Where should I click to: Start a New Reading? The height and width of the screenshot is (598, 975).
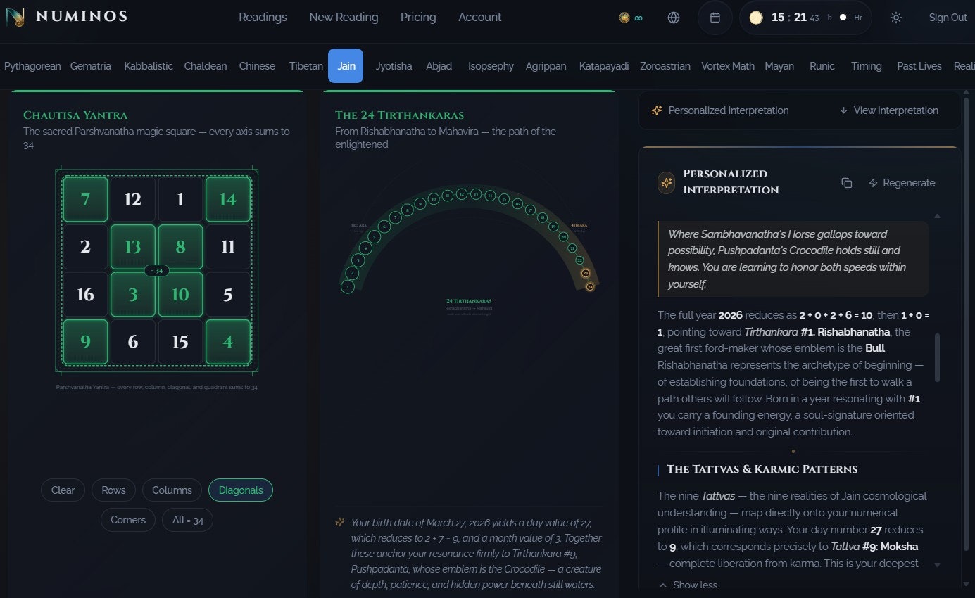(344, 18)
